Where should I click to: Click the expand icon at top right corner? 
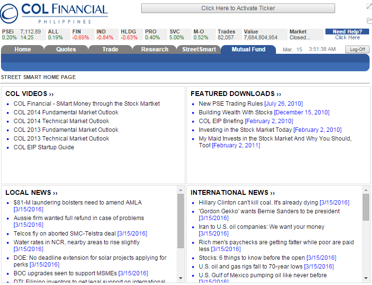pos(369,6)
